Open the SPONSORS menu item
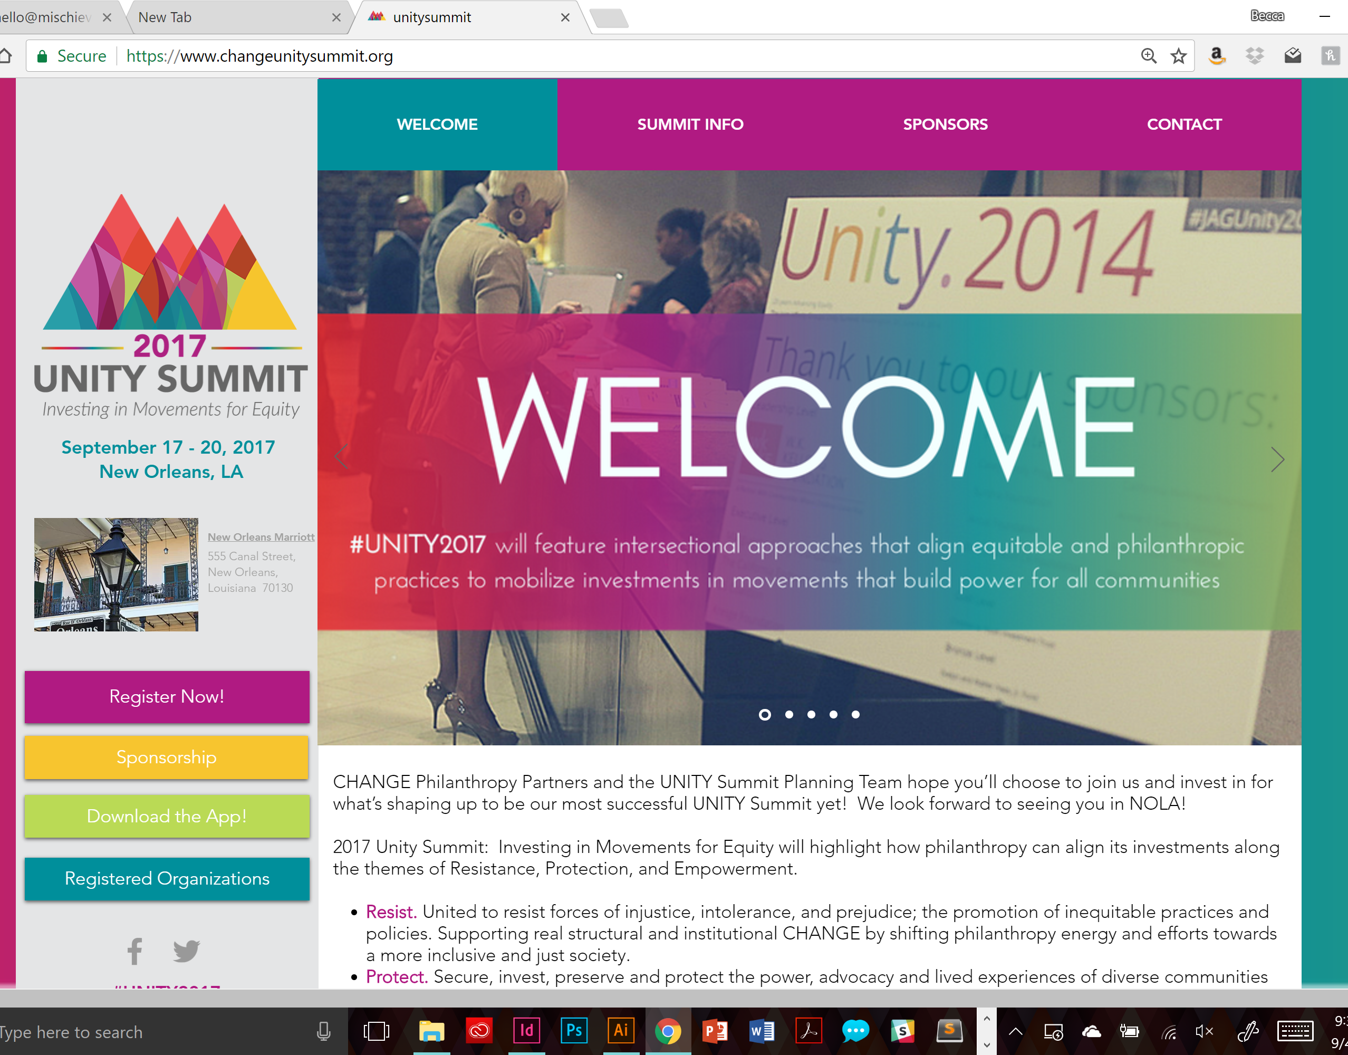The height and width of the screenshot is (1055, 1348). 945,124
